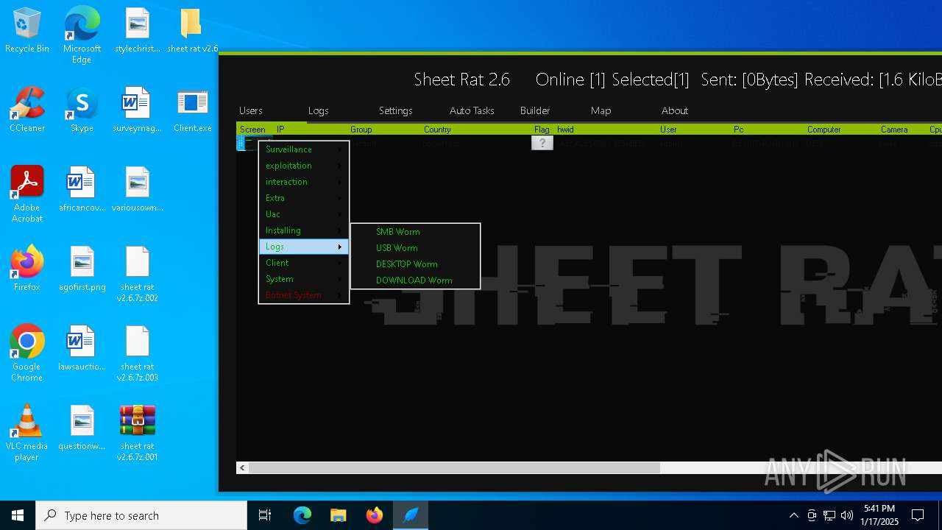Open the Edge icon on the taskbar
942x530 pixels.
point(302,515)
